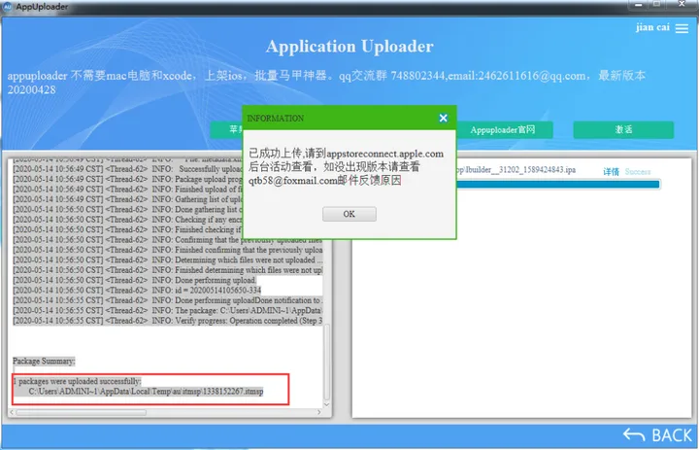This screenshot has height=450, width=699.
Task: Open 详情 link for the ipa upload
Action: [x=612, y=171]
